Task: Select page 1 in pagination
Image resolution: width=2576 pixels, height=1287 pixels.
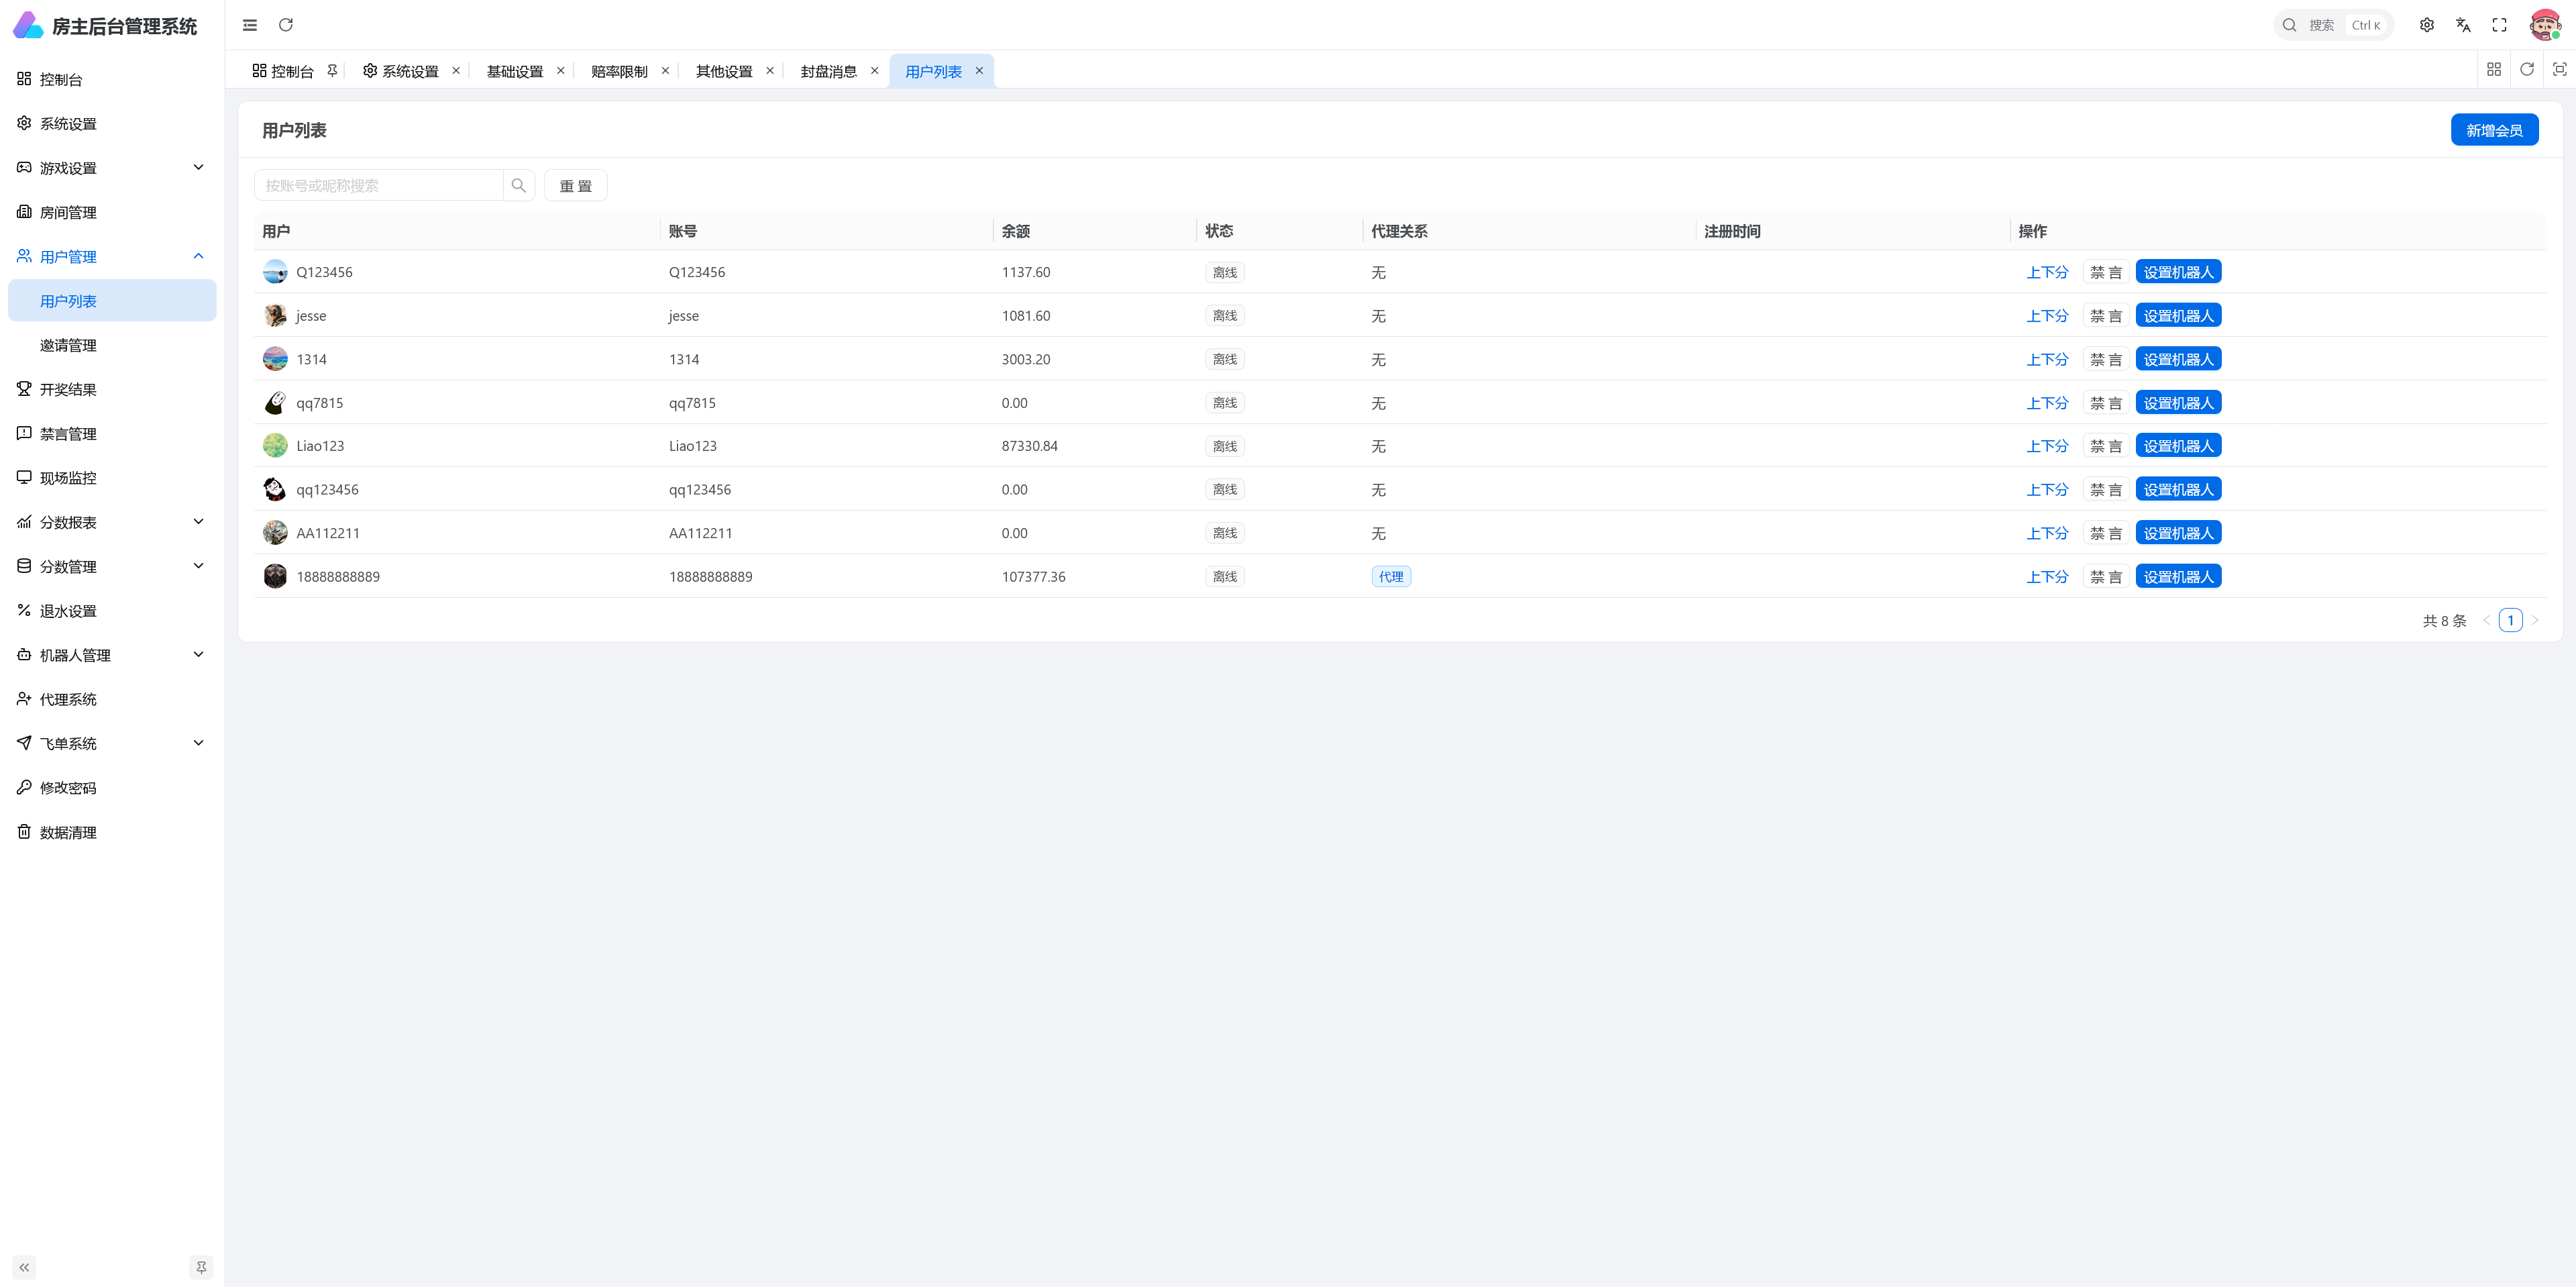Action: click(x=2510, y=620)
